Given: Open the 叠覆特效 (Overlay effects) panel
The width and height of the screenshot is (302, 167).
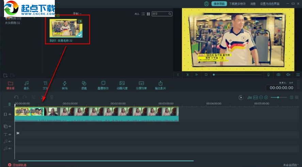Looking at the screenshot, I should (x=103, y=85).
